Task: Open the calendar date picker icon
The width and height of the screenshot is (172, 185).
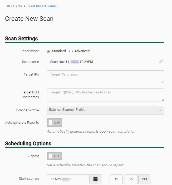Action: [x=95, y=179]
